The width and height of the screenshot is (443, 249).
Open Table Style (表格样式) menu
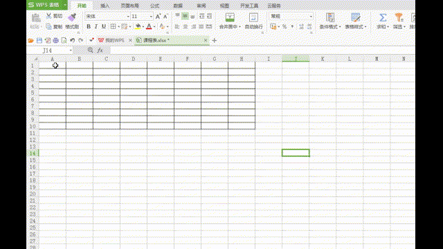pos(356,21)
